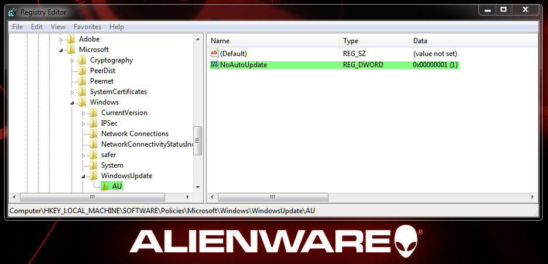This screenshot has height=264, width=548.
Task: Expand the IPSec key
Action: [84, 123]
